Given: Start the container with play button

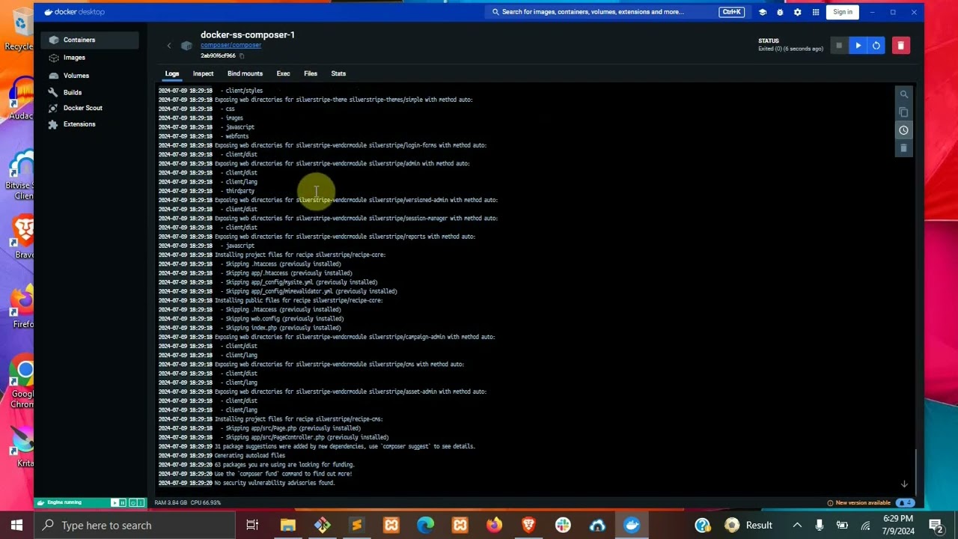Looking at the screenshot, I should point(858,46).
